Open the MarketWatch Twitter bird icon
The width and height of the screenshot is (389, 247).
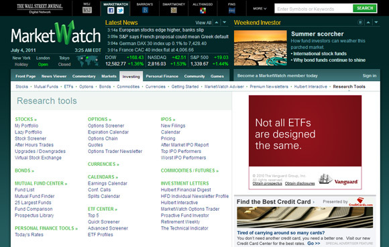120,10
